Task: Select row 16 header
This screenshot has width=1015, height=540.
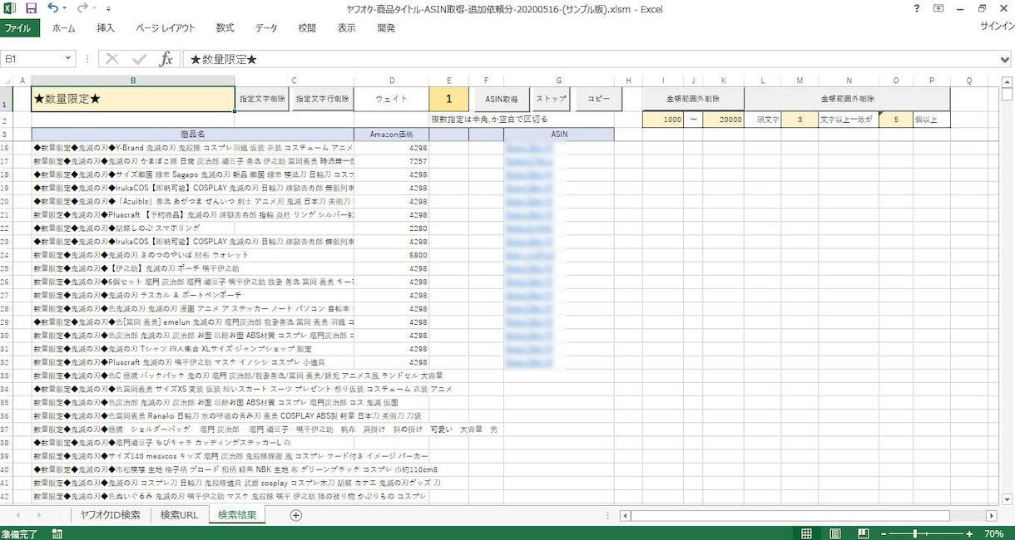Action: point(5,148)
